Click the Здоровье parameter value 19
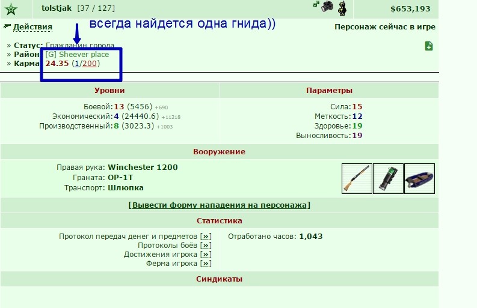 click(x=357, y=125)
